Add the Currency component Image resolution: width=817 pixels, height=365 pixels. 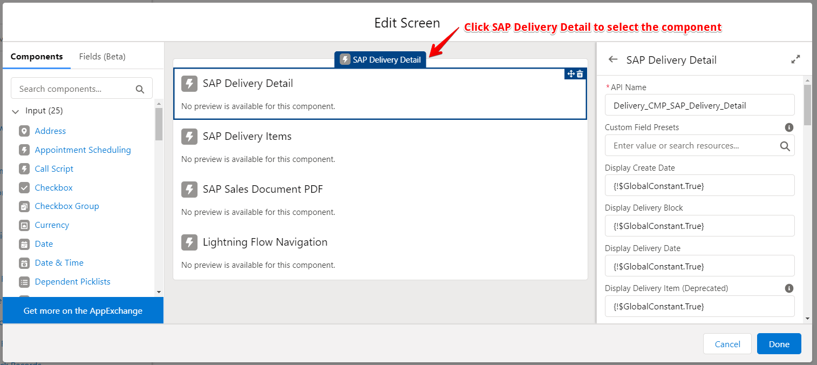(x=52, y=225)
